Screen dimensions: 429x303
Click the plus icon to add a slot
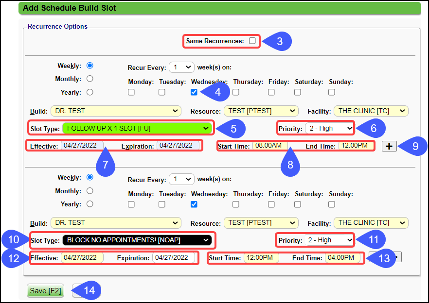[x=389, y=146]
